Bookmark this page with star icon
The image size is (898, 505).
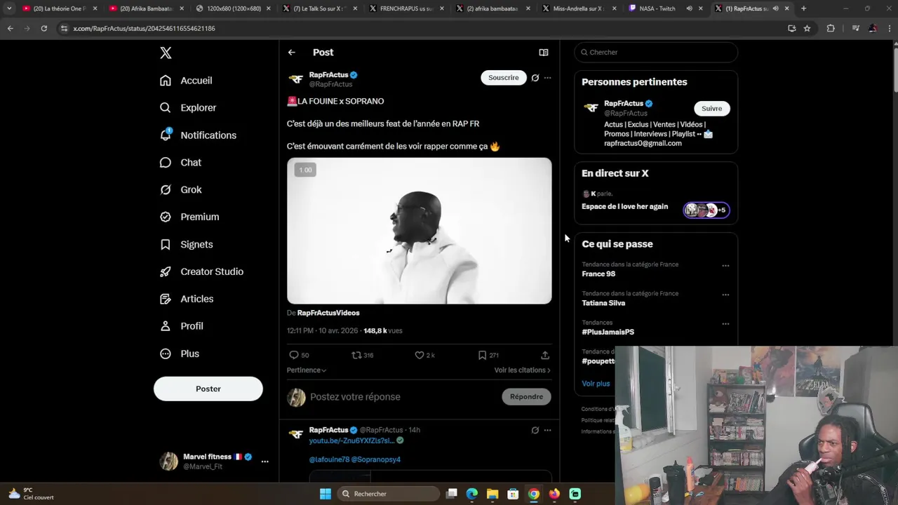pos(807,28)
